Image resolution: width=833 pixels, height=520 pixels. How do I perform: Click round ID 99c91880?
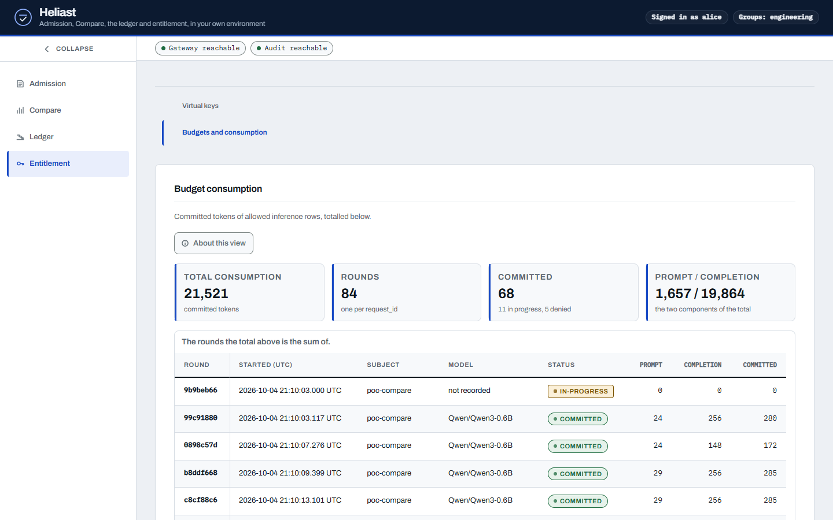[x=201, y=418]
